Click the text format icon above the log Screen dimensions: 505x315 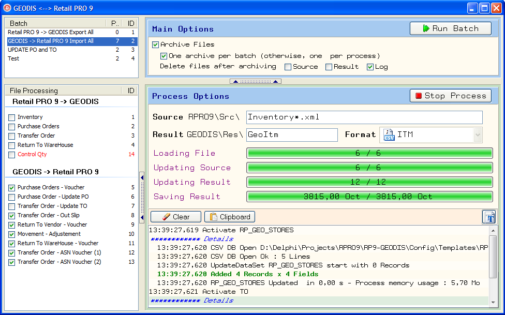pyautogui.click(x=489, y=217)
